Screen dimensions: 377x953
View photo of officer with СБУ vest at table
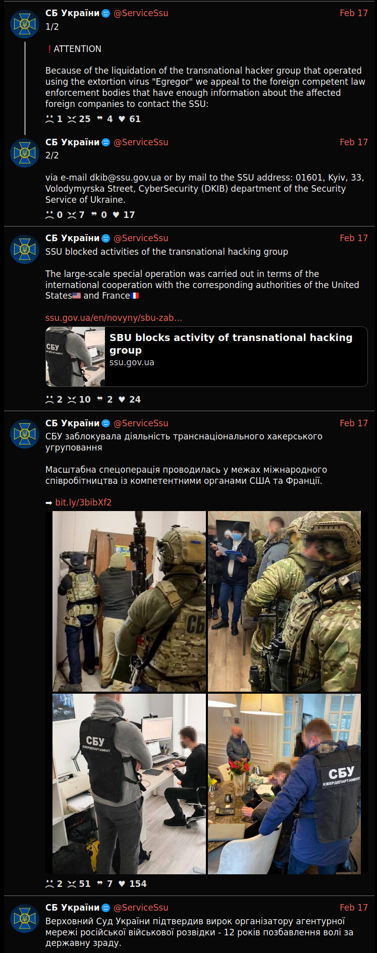pos(284,784)
